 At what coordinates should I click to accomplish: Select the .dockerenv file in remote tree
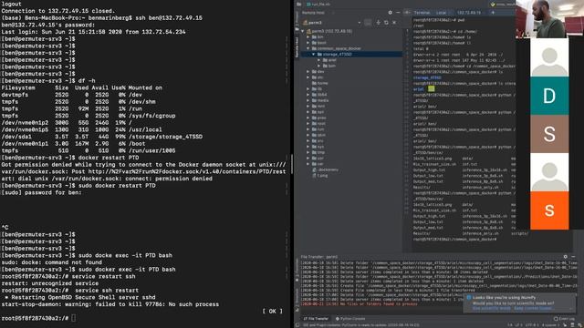[x=328, y=169]
